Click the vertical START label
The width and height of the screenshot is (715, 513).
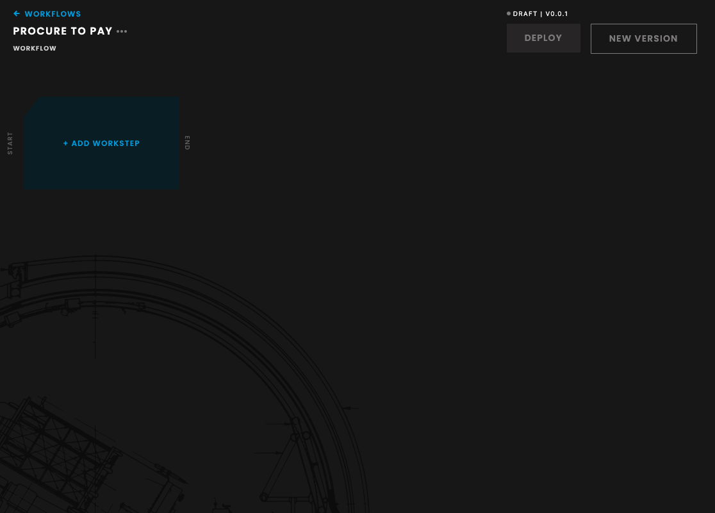coord(10,143)
